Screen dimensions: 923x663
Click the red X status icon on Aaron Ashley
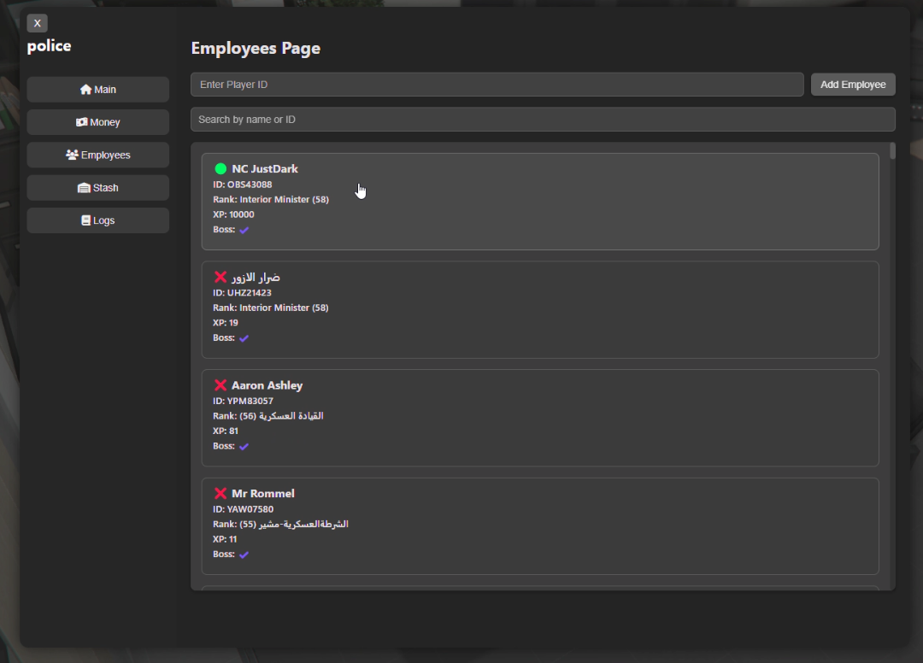(221, 384)
